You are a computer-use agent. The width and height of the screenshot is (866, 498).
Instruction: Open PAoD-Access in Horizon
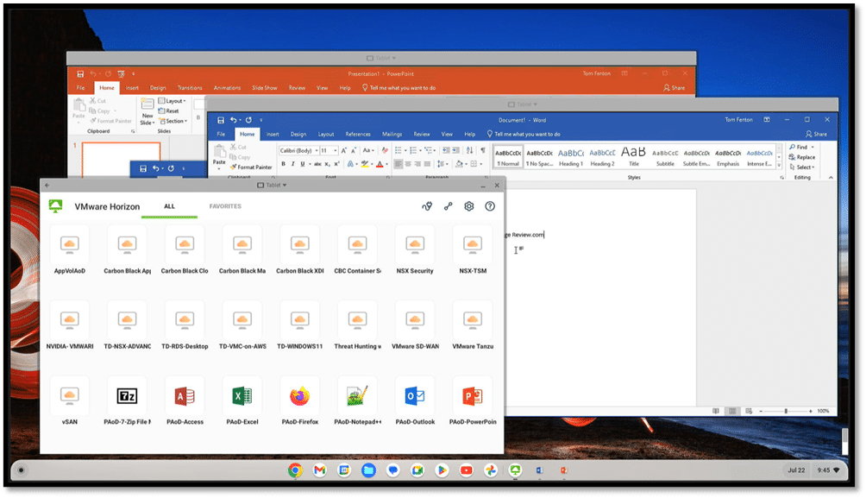point(185,400)
